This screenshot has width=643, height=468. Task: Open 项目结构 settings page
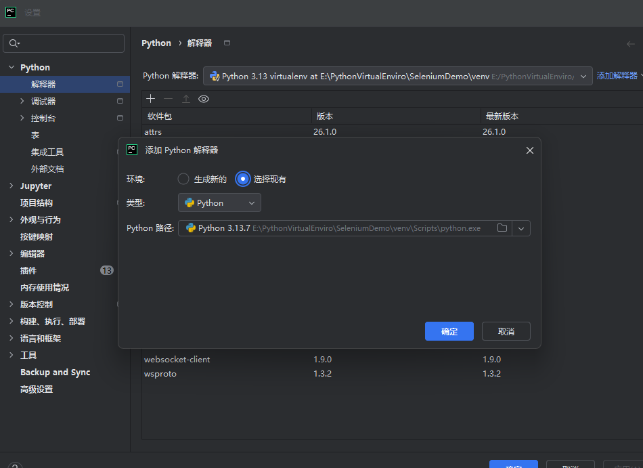pyautogui.click(x=37, y=203)
